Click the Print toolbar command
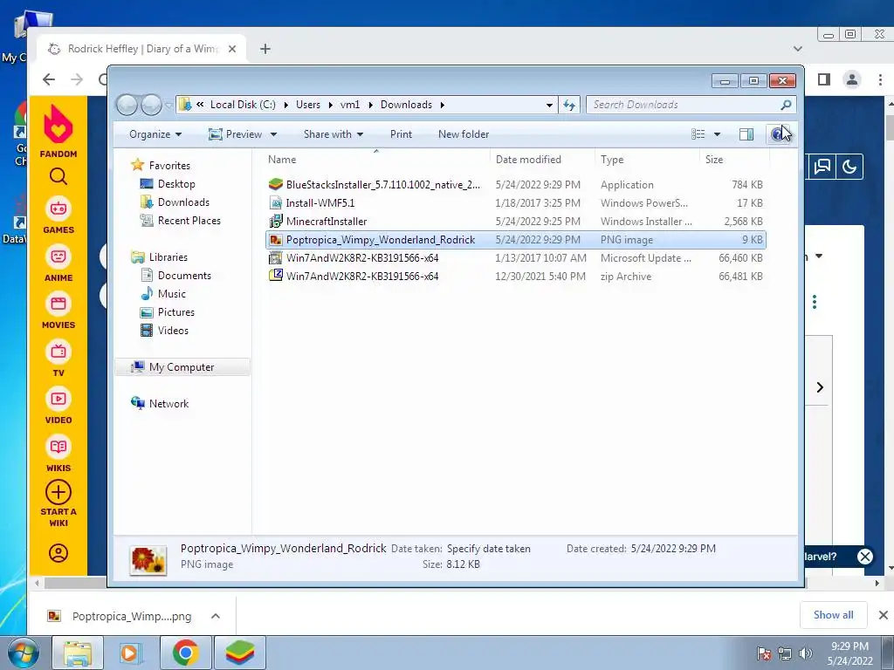The image size is (894, 670). pyautogui.click(x=401, y=134)
